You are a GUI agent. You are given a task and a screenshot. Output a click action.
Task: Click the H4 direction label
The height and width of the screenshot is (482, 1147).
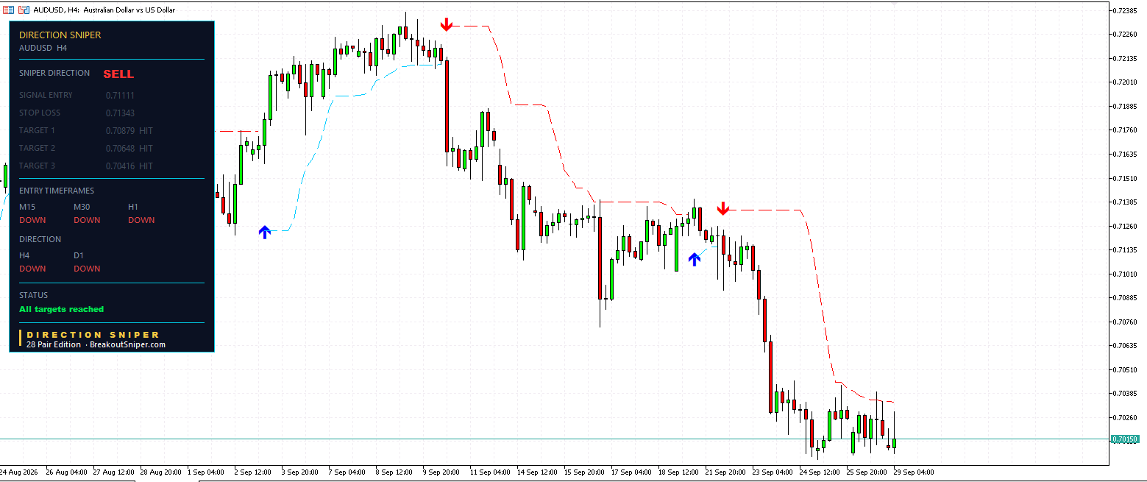tap(24, 255)
